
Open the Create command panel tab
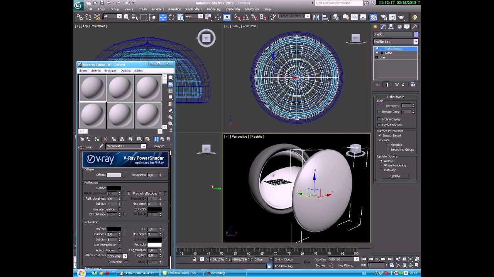[375, 27]
